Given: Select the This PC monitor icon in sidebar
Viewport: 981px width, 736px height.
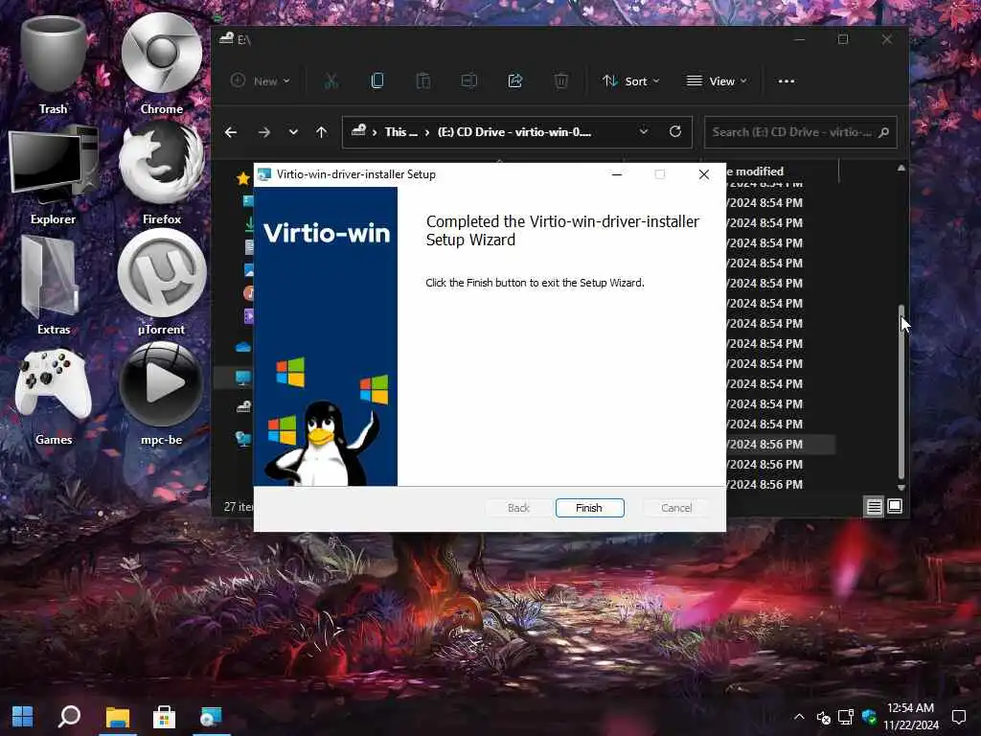Looking at the screenshot, I should [243, 378].
